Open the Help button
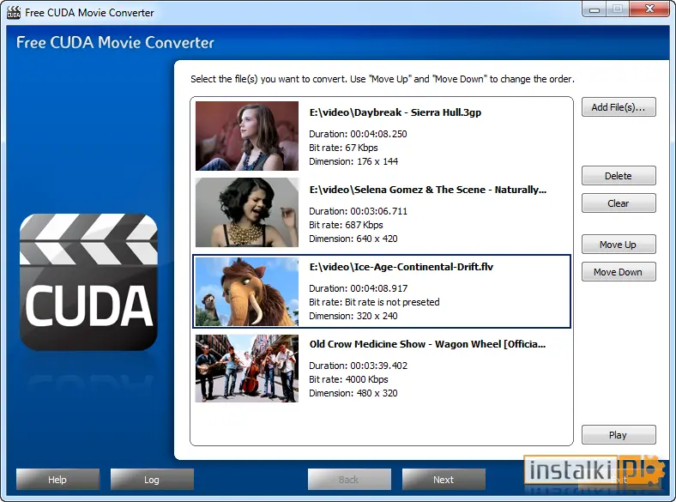 [x=57, y=479]
